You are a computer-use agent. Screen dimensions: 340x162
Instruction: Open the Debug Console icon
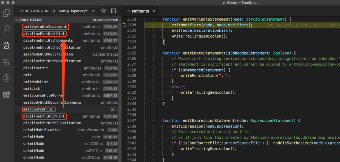[114, 11]
